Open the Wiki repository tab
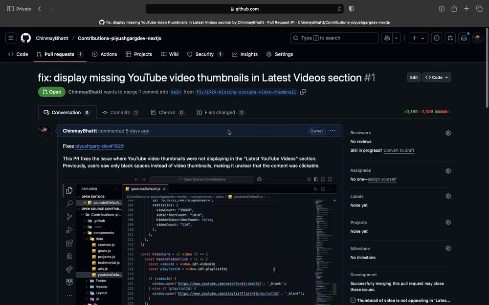This screenshot has height=305, width=489. pyautogui.click(x=170, y=54)
